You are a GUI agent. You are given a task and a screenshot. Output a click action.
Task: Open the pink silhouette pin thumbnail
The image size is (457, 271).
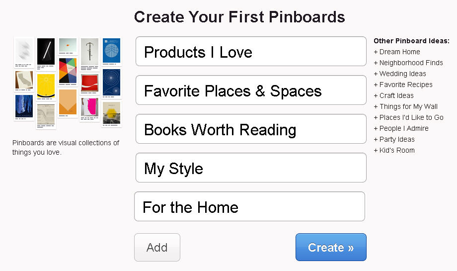coord(90,107)
